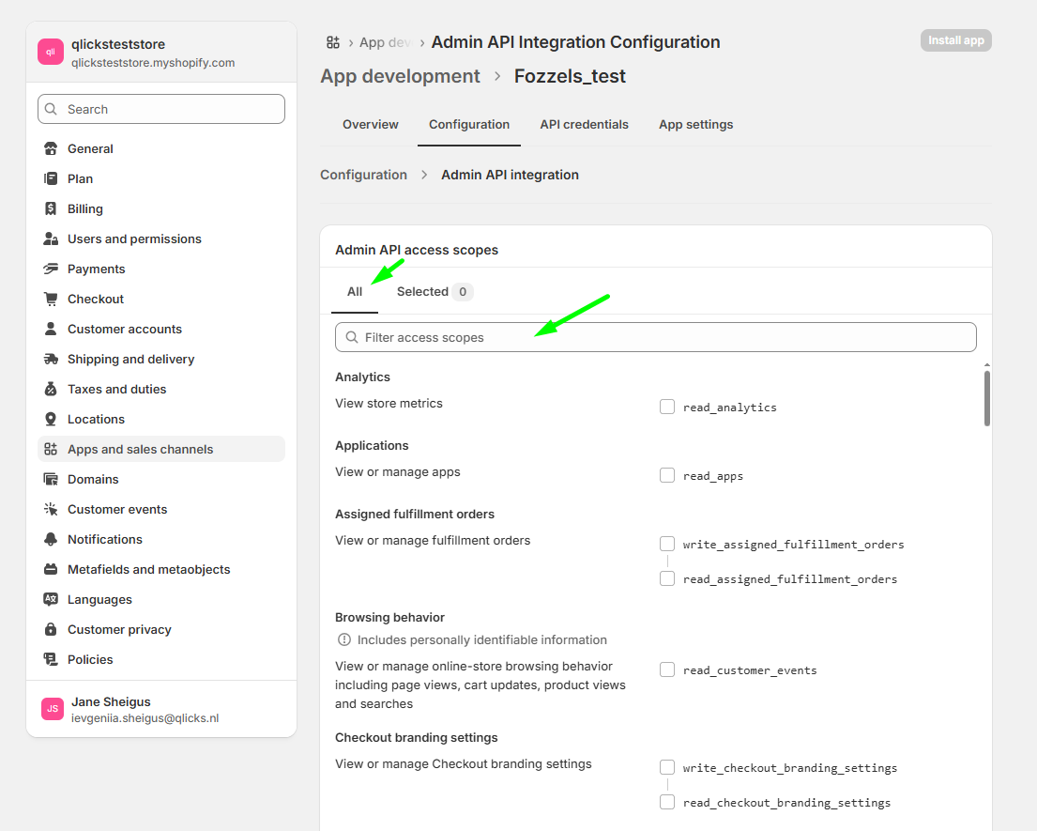Click the Admin API access scopes title
The height and width of the screenshot is (831, 1037).
[x=417, y=250]
